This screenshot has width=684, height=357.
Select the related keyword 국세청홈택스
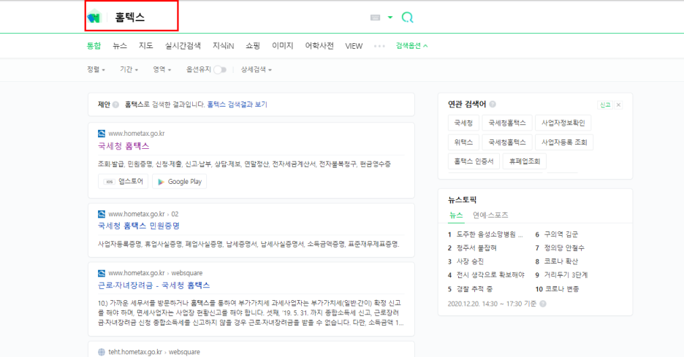507,123
